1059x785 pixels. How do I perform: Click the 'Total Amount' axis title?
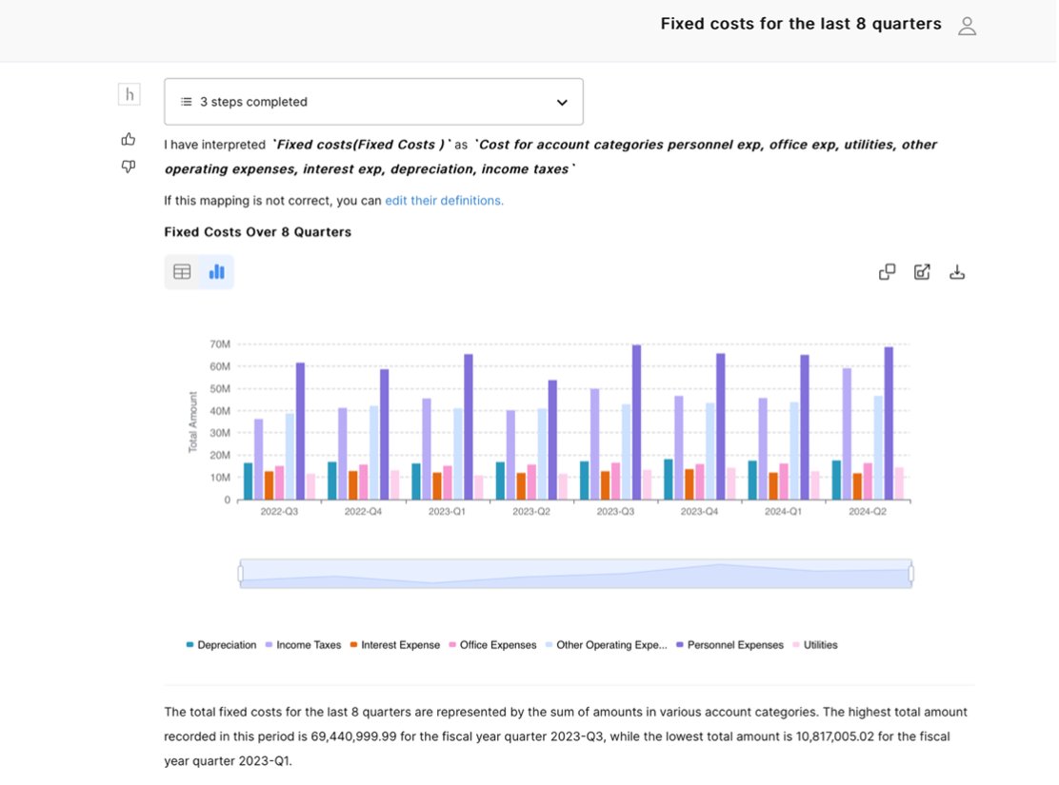(193, 422)
